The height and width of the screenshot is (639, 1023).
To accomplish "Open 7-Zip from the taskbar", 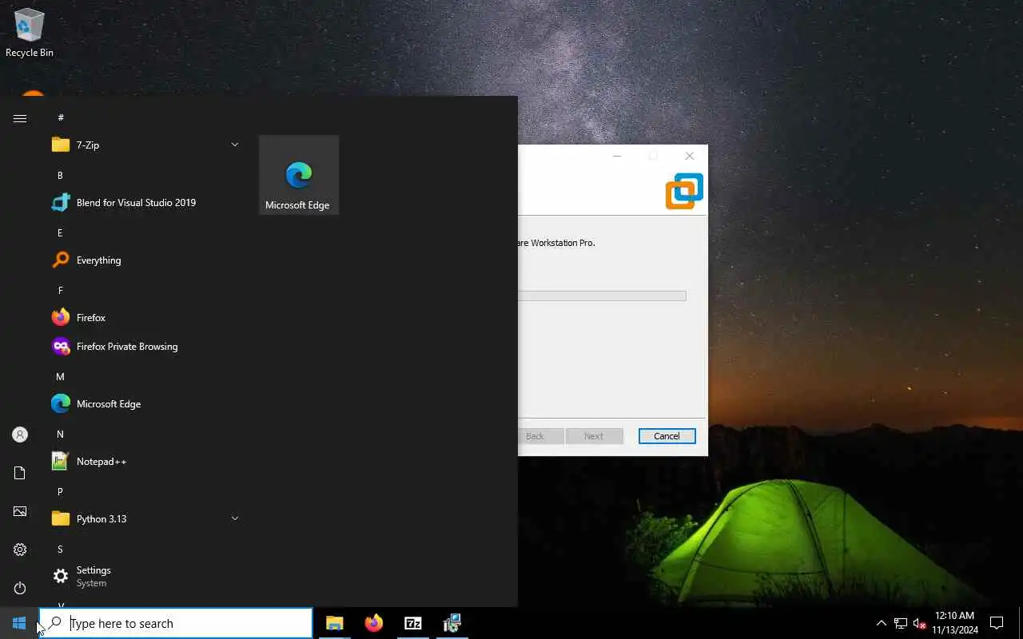I will [412, 623].
